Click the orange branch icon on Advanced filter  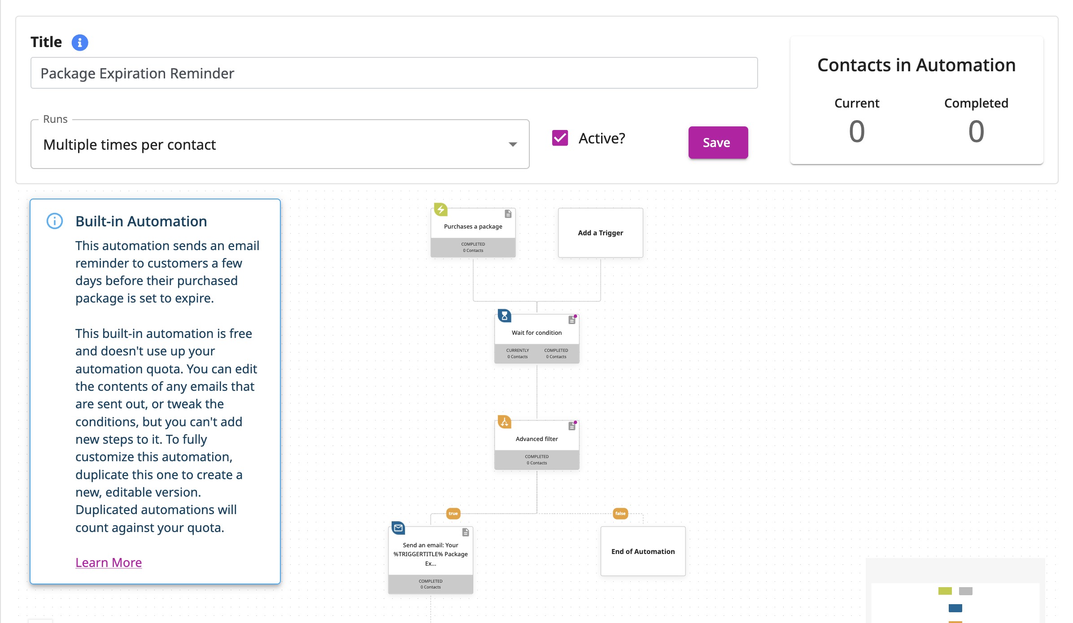(x=503, y=422)
